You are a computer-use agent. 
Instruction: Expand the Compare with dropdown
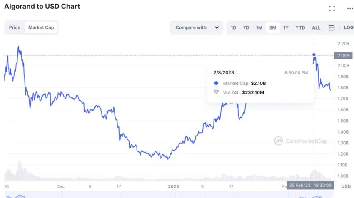197,28
